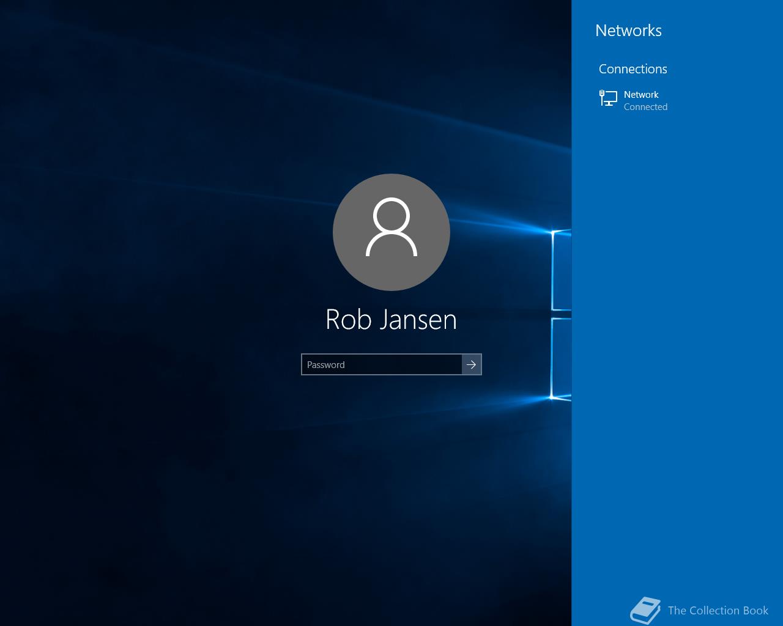Click The Collection Book book icon
Screen dimensions: 783x626
[645, 610]
